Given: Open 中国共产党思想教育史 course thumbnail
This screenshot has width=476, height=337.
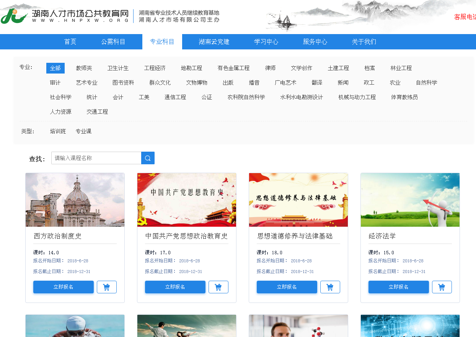Looking at the screenshot, I should tap(187, 200).
